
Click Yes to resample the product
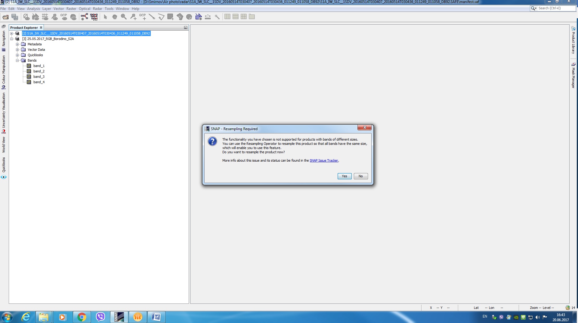(x=345, y=176)
